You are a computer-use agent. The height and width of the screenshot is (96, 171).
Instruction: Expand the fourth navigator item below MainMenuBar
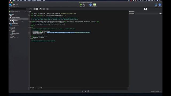click(9, 25)
